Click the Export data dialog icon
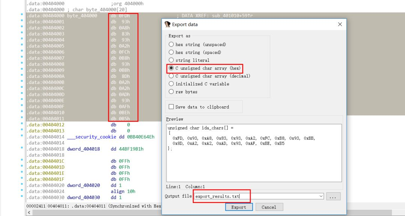Viewport: 405px width, 216px height. point(167,24)
